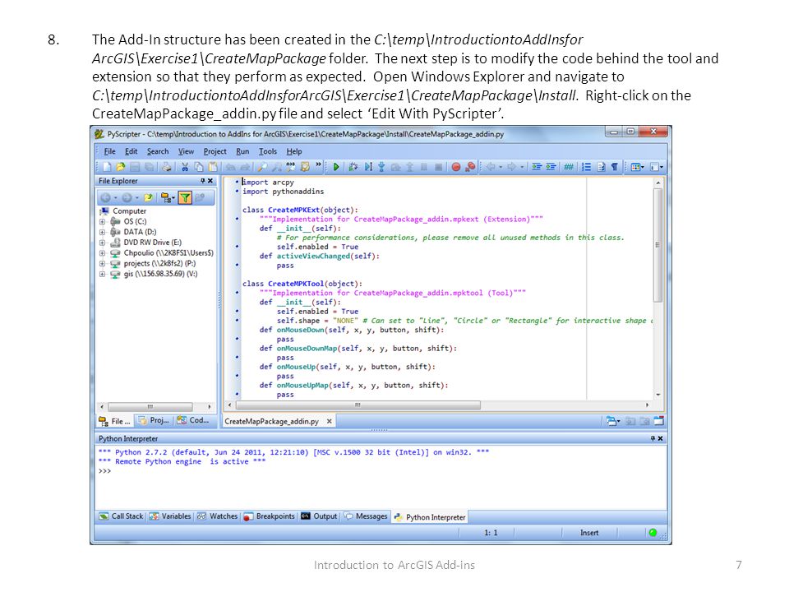Image resolution: width=789 pixels, height=592 pixels.
Task: Open the Search menu
Action: coord(158,151)
